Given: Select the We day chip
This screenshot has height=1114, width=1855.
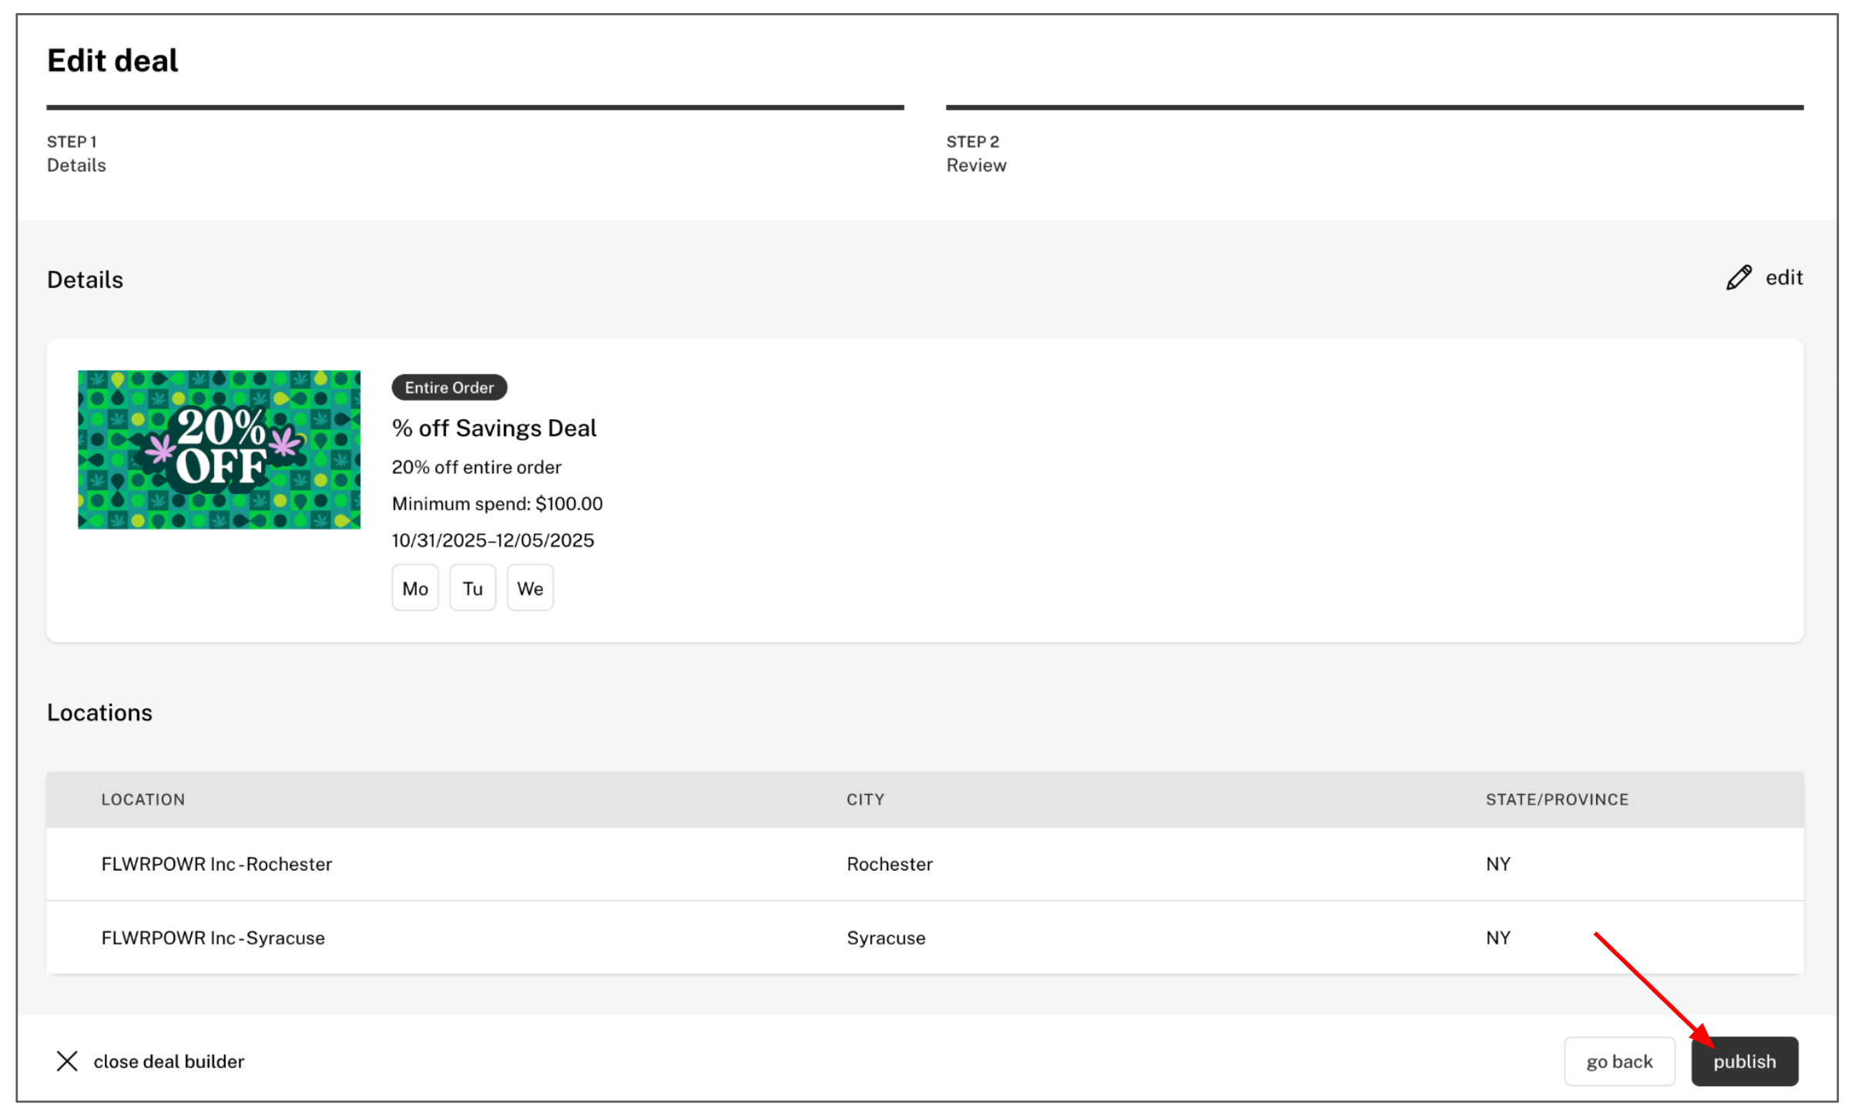Looking at the screenshot, I should pos(530,588).
